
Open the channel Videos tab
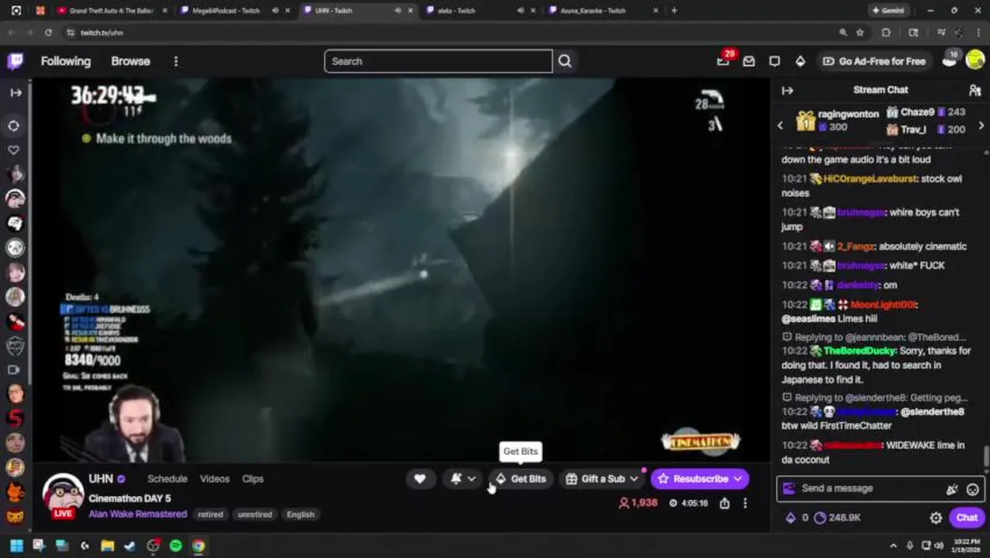point(215,479)
